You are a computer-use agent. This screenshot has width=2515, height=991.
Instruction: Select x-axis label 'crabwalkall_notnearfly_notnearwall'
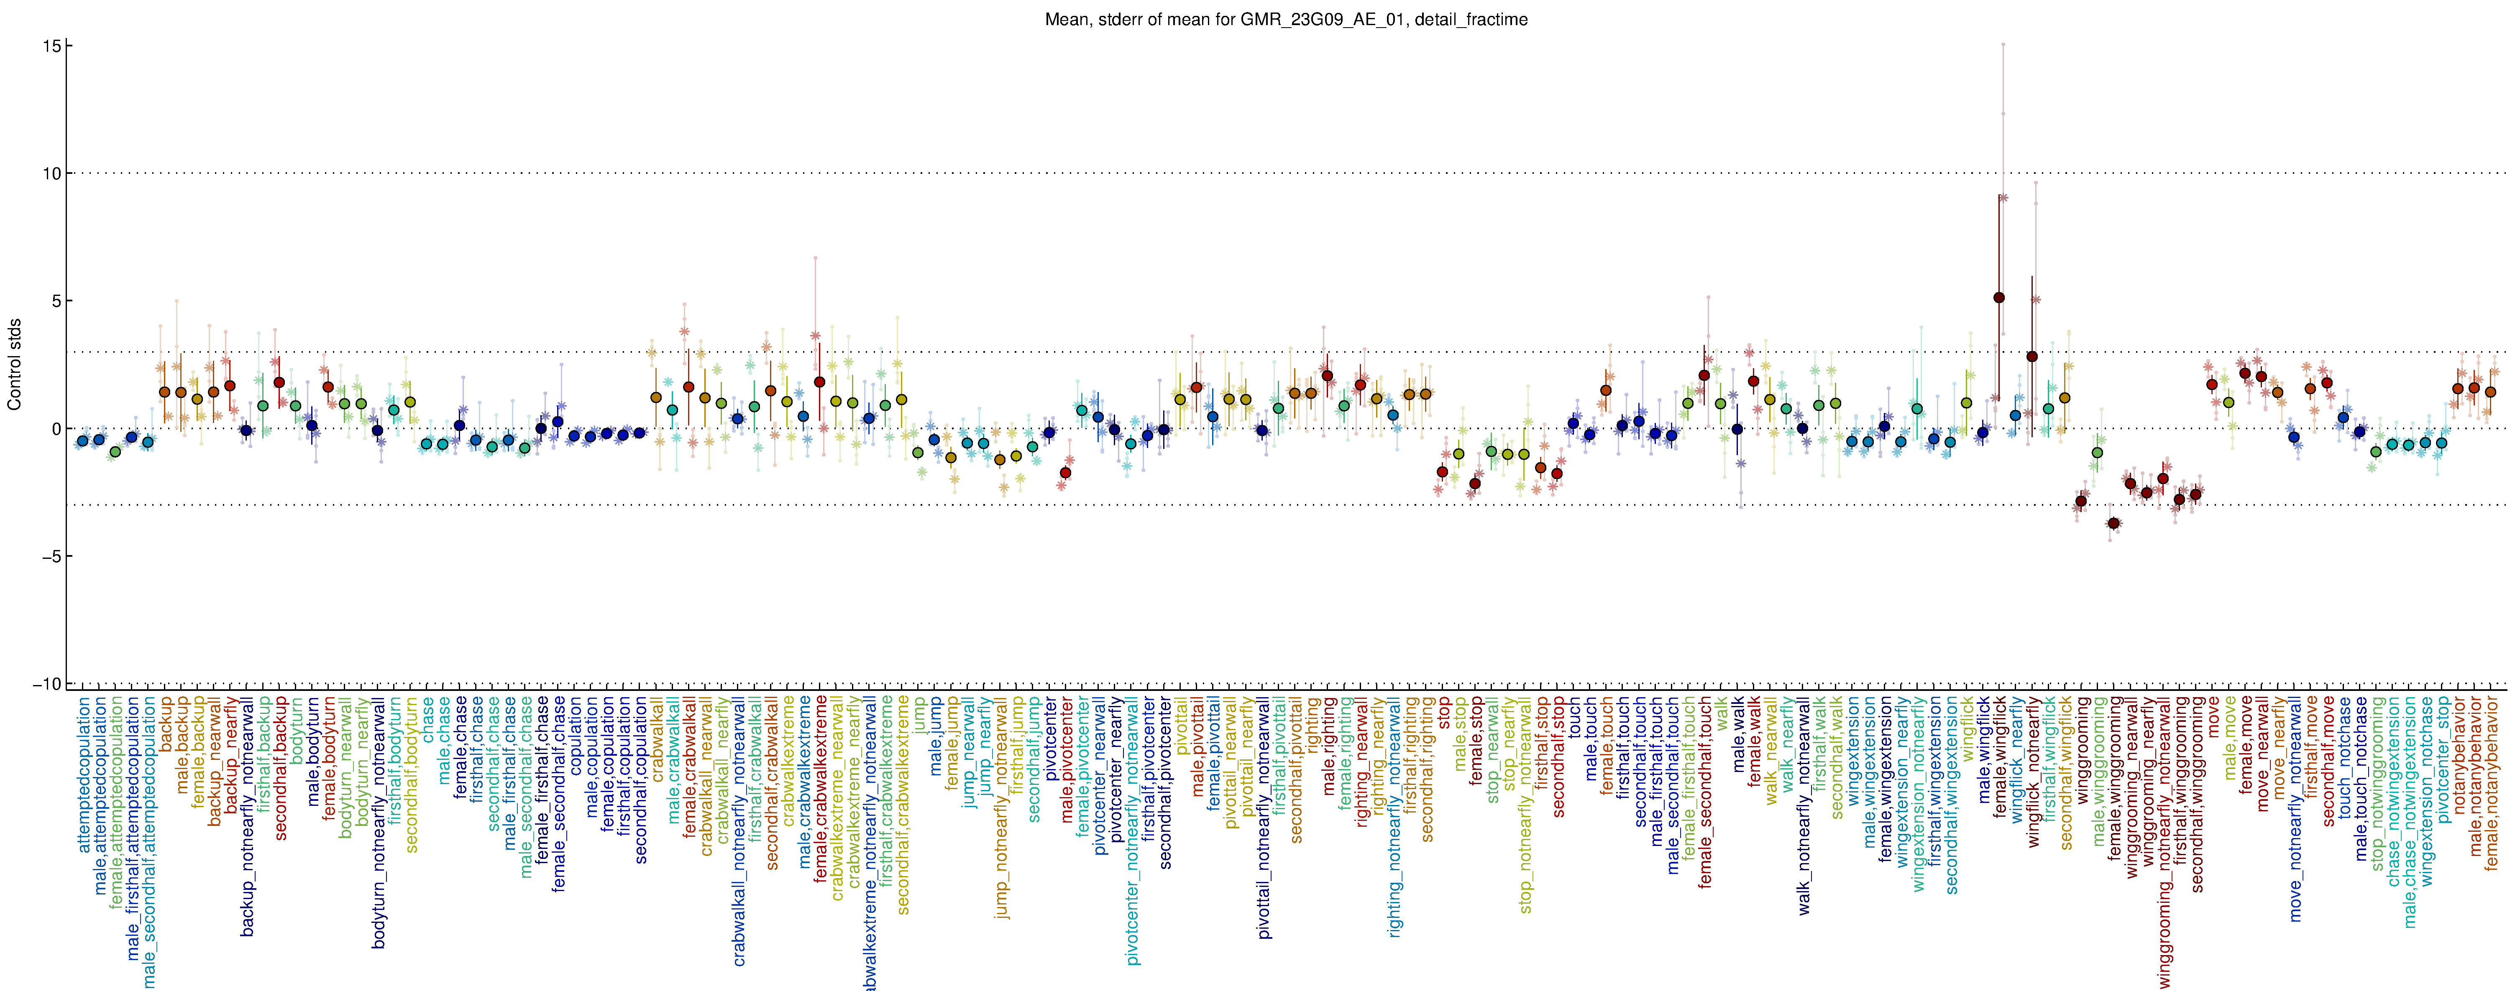pos(739,831)
